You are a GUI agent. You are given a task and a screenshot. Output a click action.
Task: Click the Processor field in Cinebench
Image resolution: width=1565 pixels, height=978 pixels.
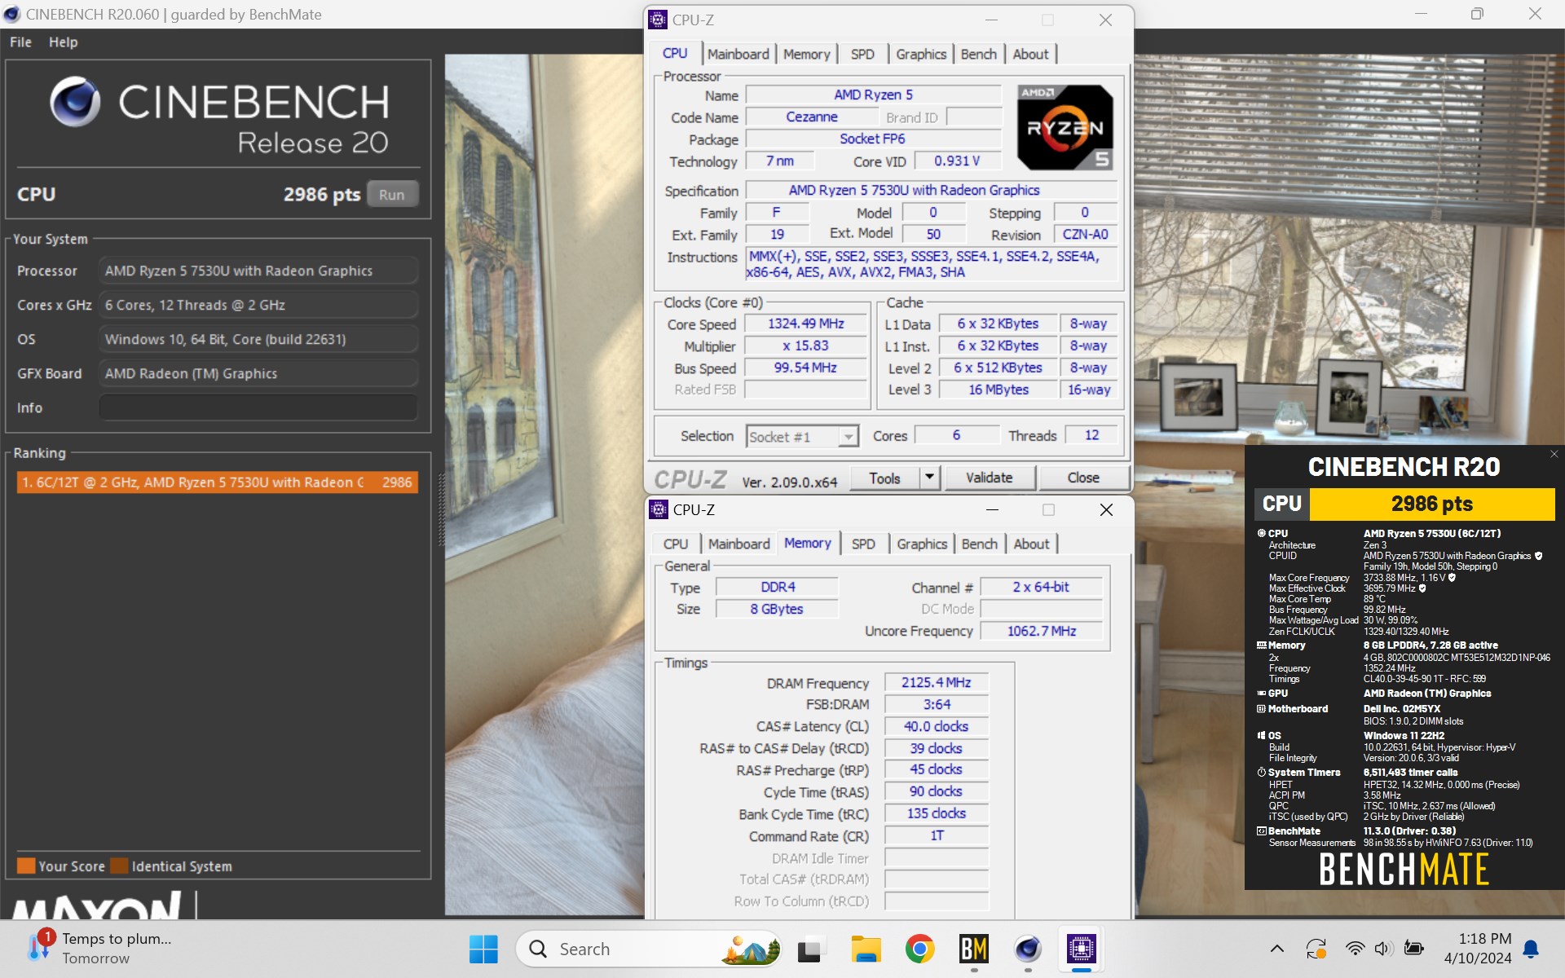click(x=258, y=271)
